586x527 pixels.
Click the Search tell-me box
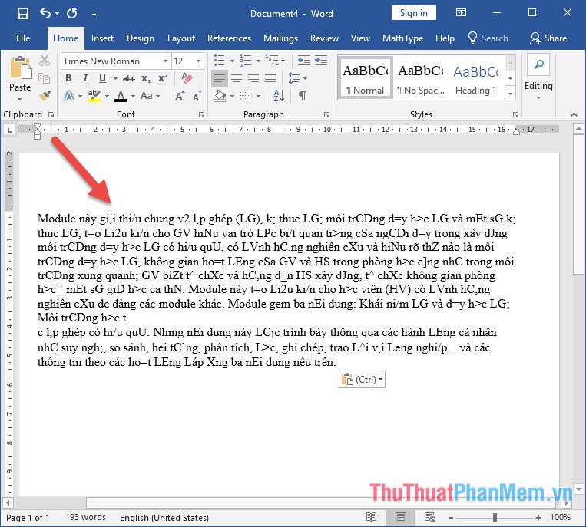(x=488, y=38)
